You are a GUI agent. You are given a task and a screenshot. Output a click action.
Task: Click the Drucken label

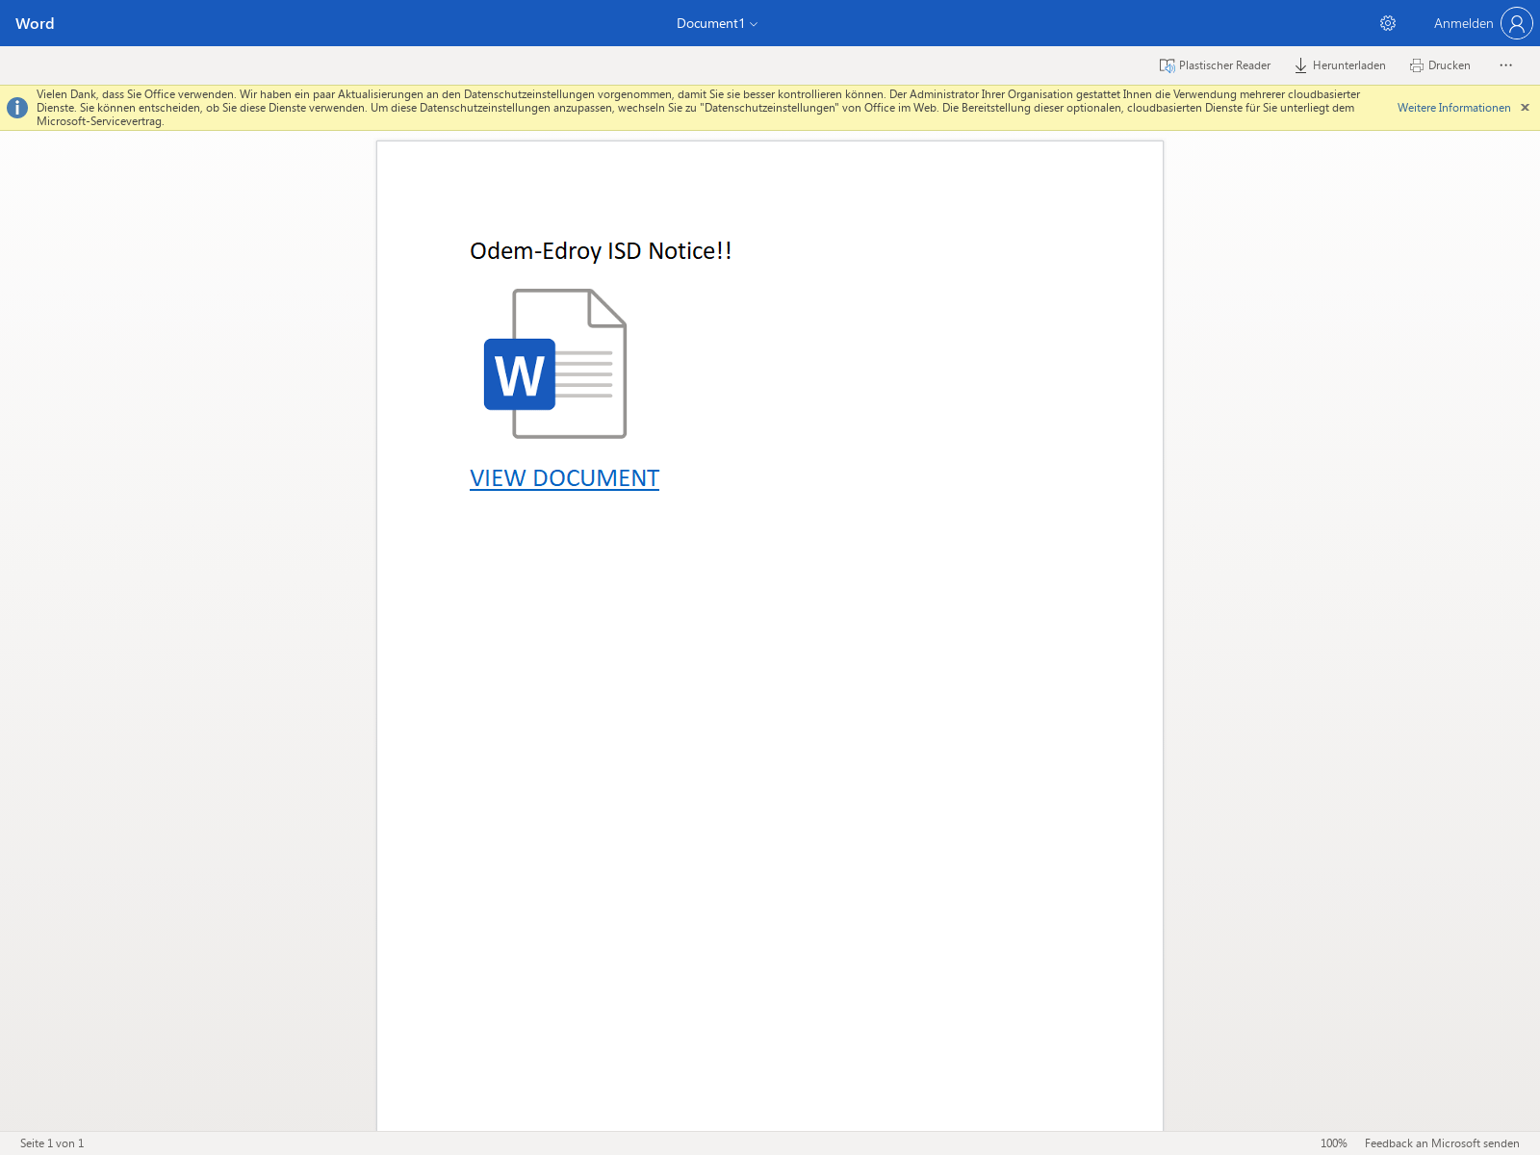point(1449,65)
